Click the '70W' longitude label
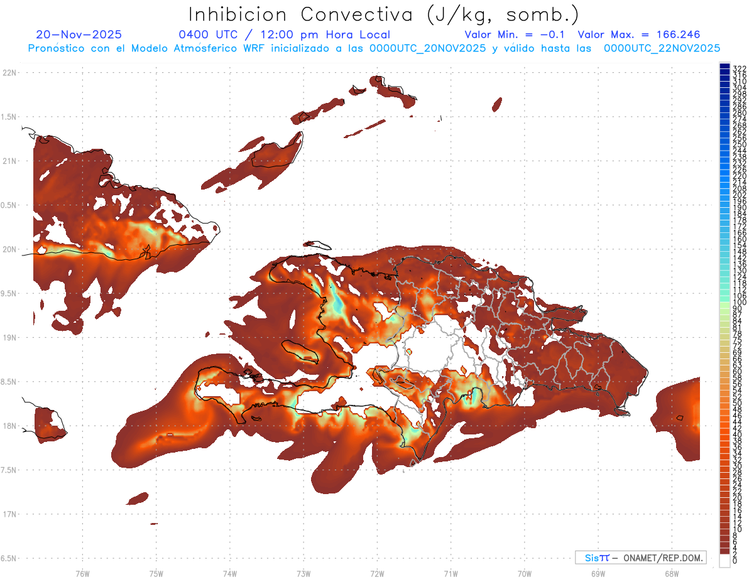This screenshot has width=754, height=582. tap(524, 573)
